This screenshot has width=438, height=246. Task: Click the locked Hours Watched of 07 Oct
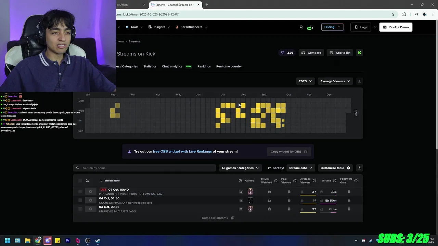point(269,192)
